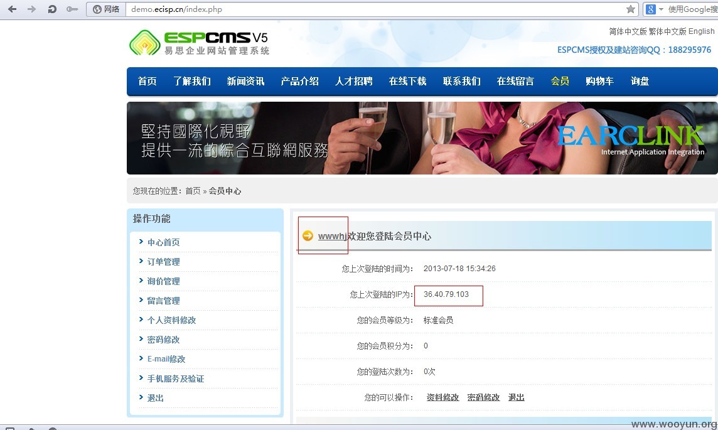The height and width of the screenshot is (430, 718).
Task: Click the address bar URL field
Action: click(x=370, y=9)
